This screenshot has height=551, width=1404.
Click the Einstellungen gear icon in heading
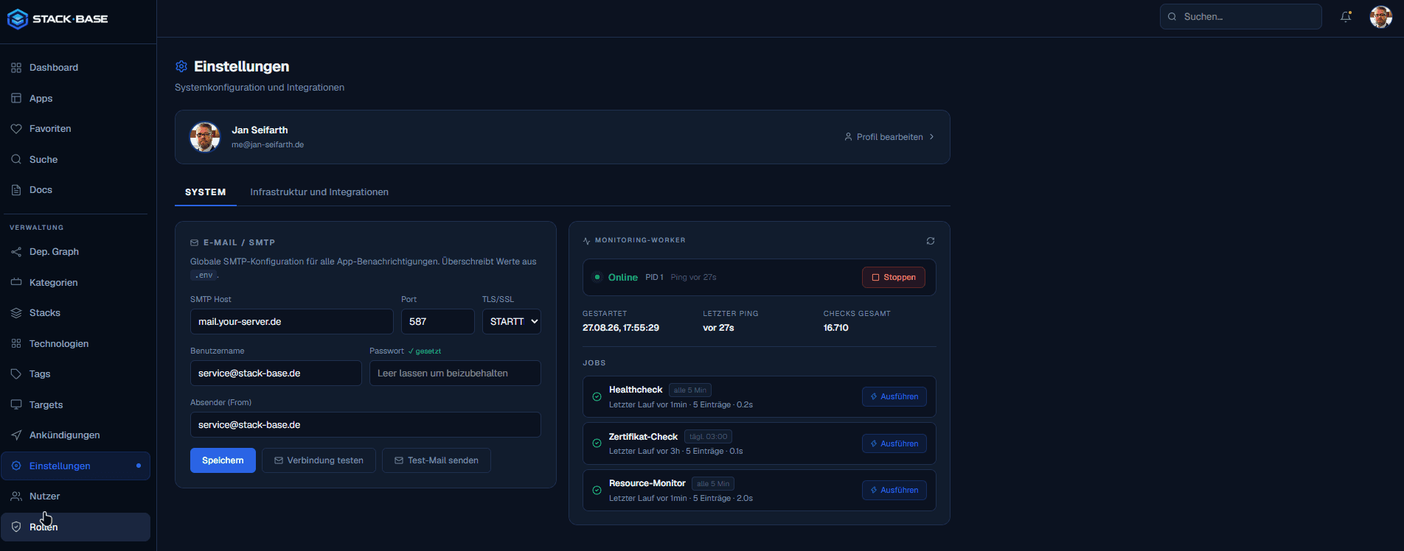click(x=181, y=66)
